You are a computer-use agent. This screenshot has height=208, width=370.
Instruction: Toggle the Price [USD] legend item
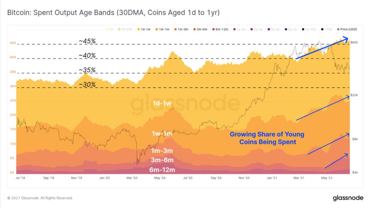pos(347,29)
